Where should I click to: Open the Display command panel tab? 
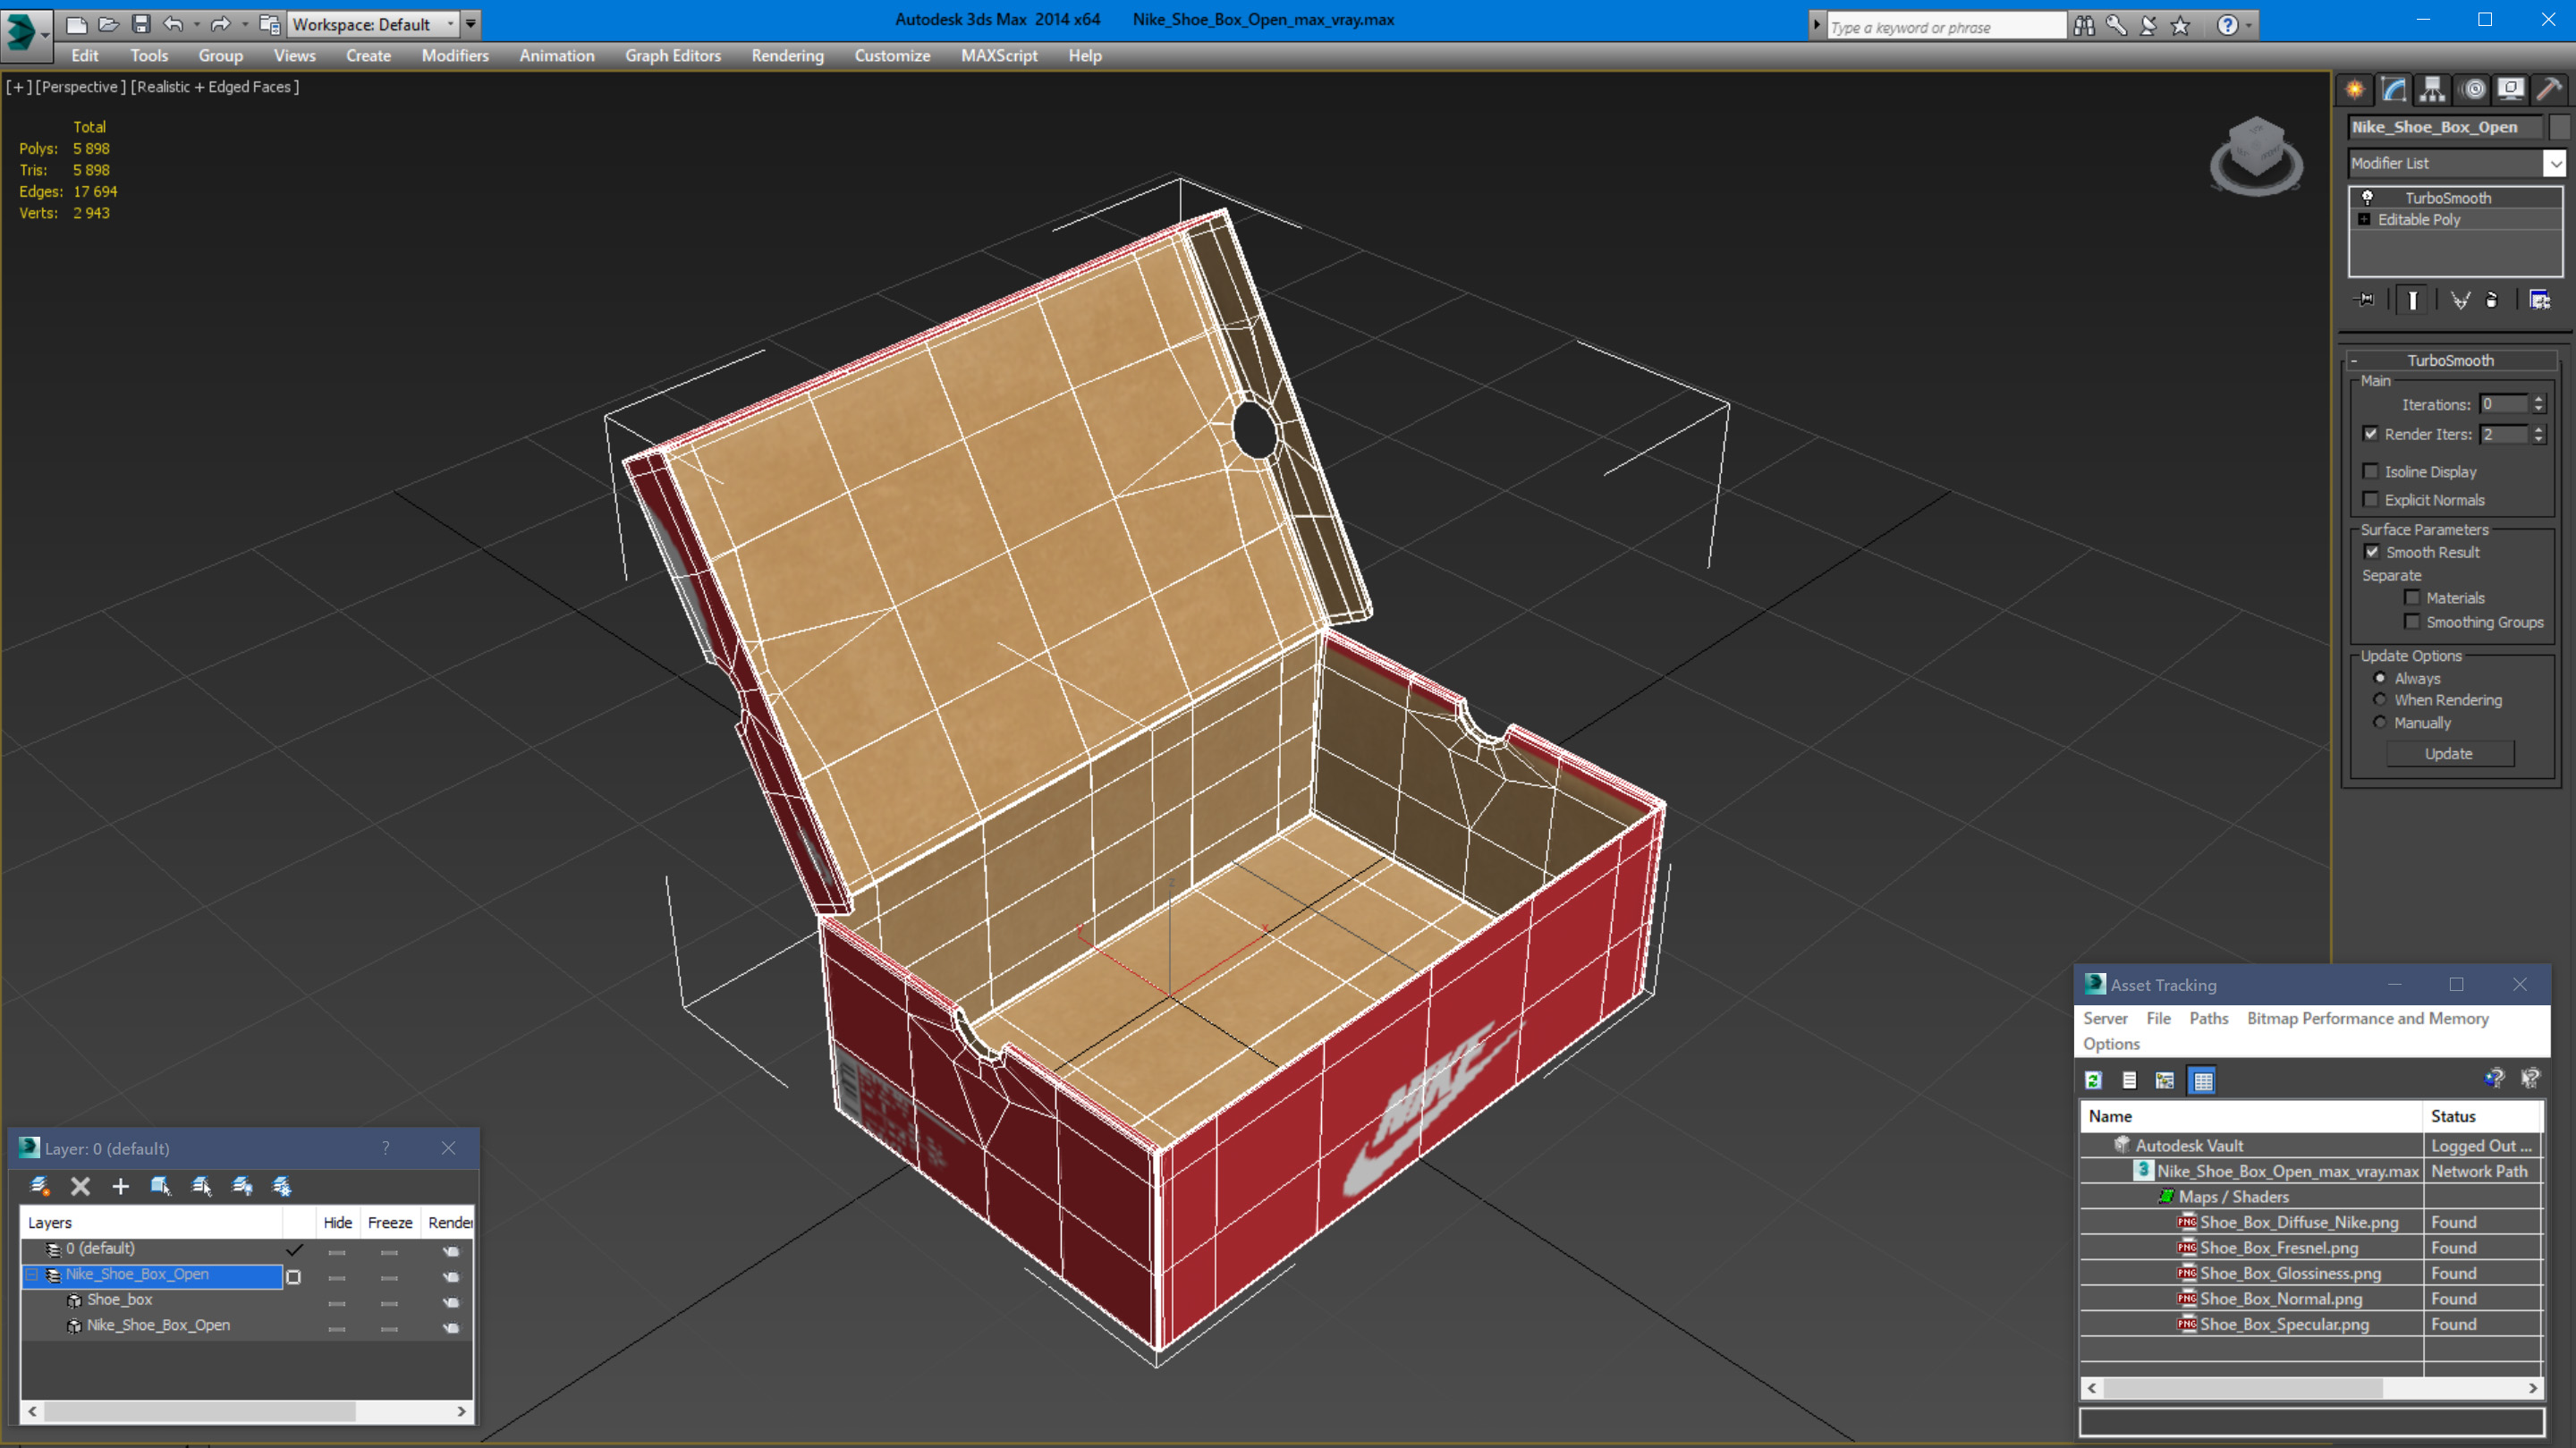click(x=2510, y=90)
